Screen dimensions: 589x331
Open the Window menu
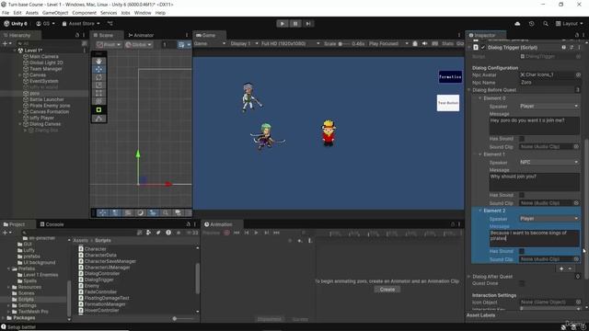143,13
